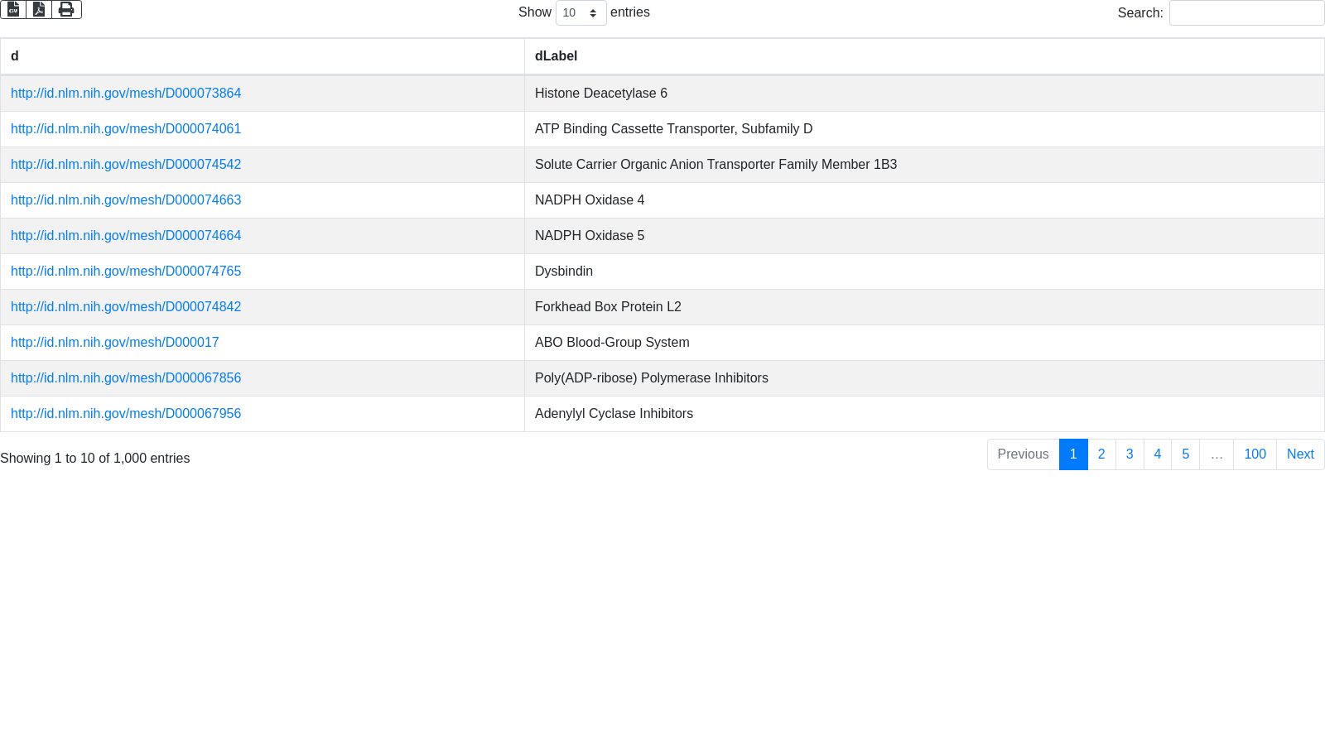
Task: Go to page 2 of results
Action: coord(1101,454)
